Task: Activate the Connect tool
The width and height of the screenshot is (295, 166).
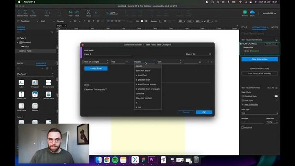Action: tap(33, 13)
